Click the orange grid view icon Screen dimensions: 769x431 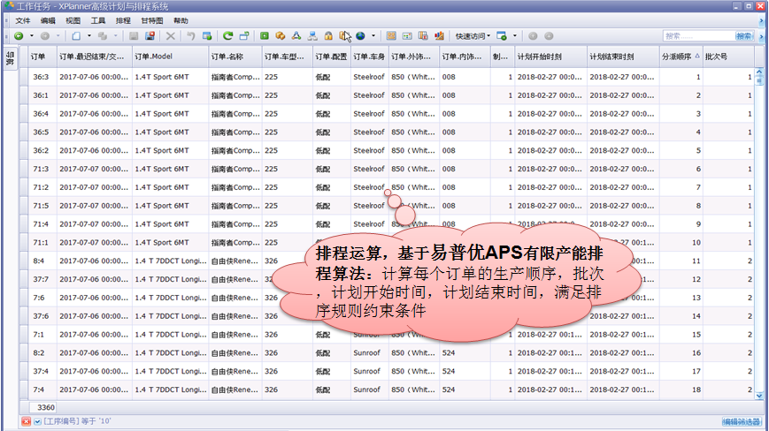(391, 36)
